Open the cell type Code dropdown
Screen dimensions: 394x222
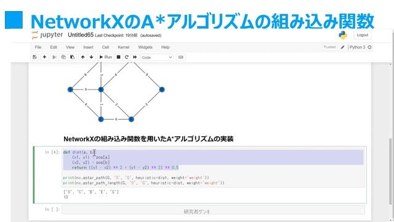(157, 57)
